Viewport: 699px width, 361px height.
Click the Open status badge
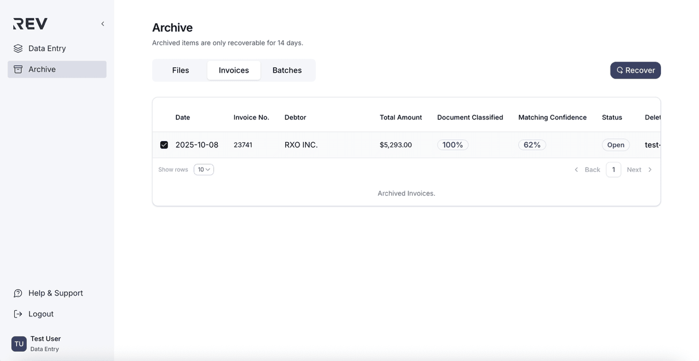click(x=615, y=144)
